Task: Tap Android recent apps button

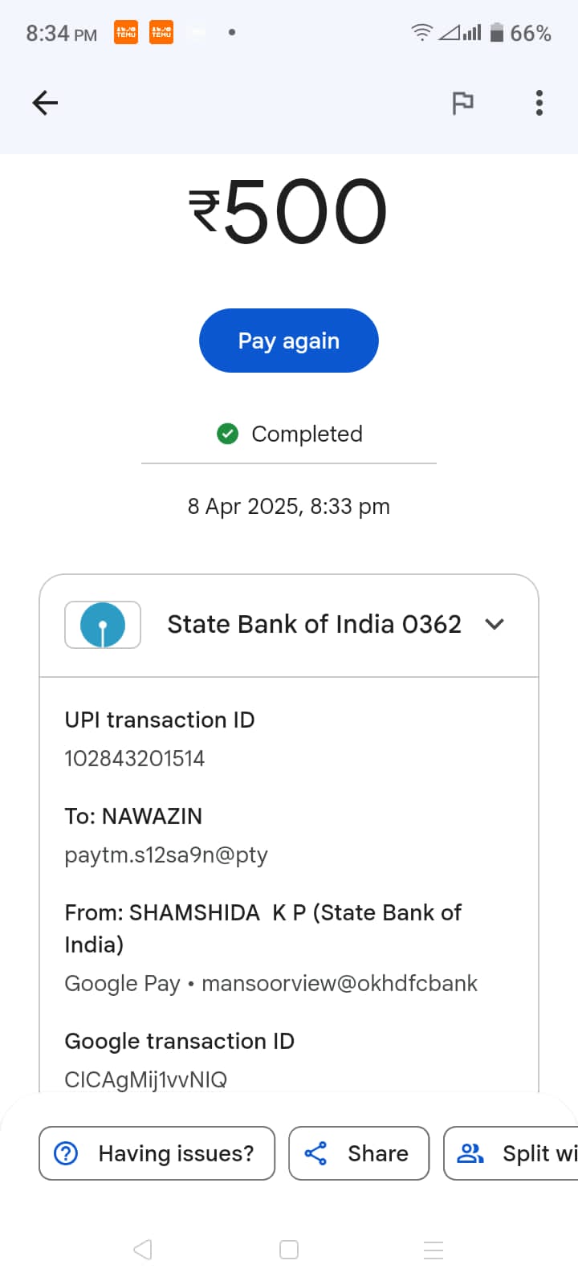Action: click(433, 1250)
